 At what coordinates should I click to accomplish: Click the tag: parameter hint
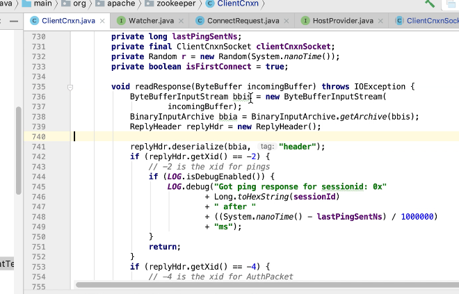[267, 147]
